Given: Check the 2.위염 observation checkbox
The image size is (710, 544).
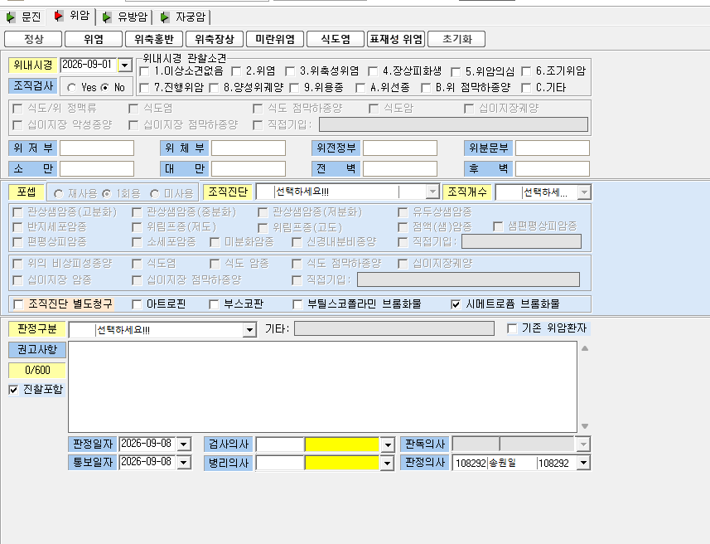Looking at the screenshot, I should 235,71.
